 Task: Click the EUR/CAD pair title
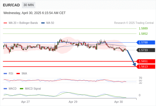11,5
